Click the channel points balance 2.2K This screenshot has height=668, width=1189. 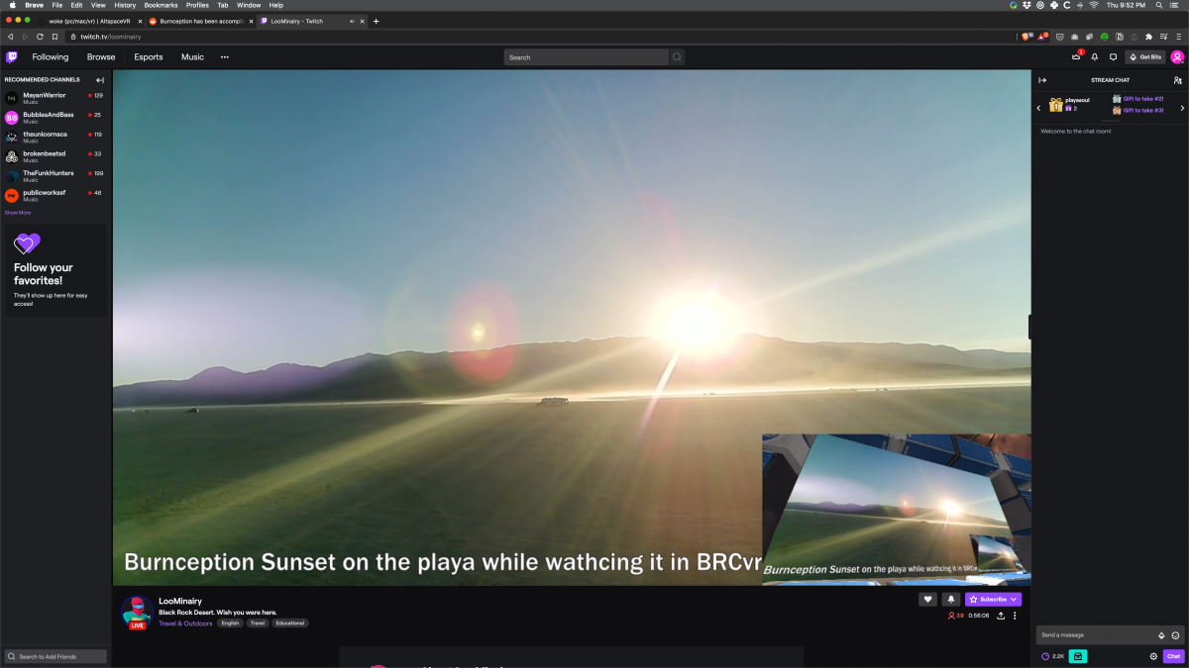click(x=1052, y=656)
